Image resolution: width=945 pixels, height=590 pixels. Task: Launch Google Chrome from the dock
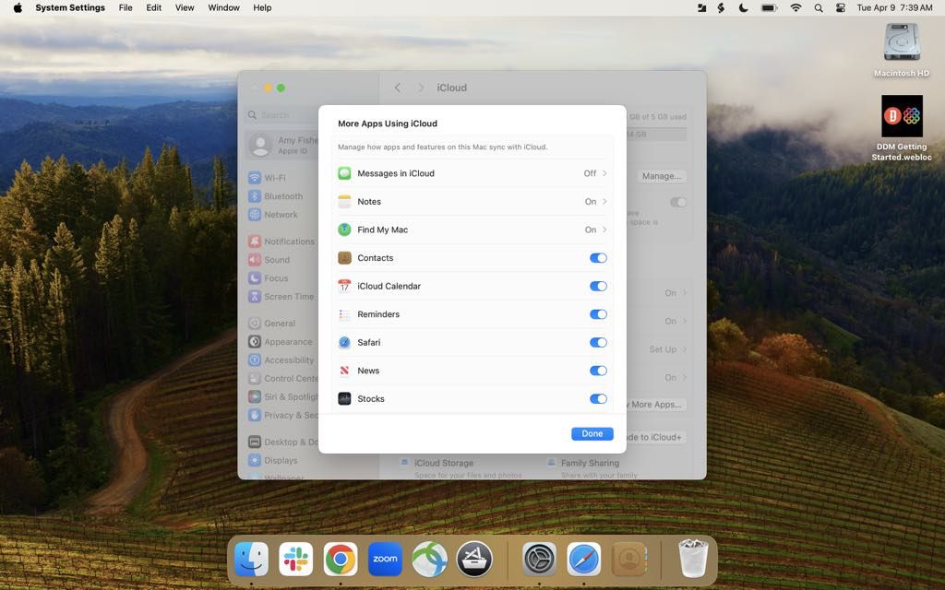tap(341, 559)
